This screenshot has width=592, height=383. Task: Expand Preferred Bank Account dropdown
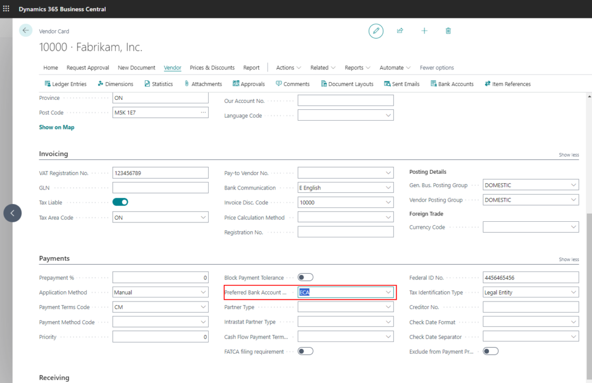click(388, 292)
